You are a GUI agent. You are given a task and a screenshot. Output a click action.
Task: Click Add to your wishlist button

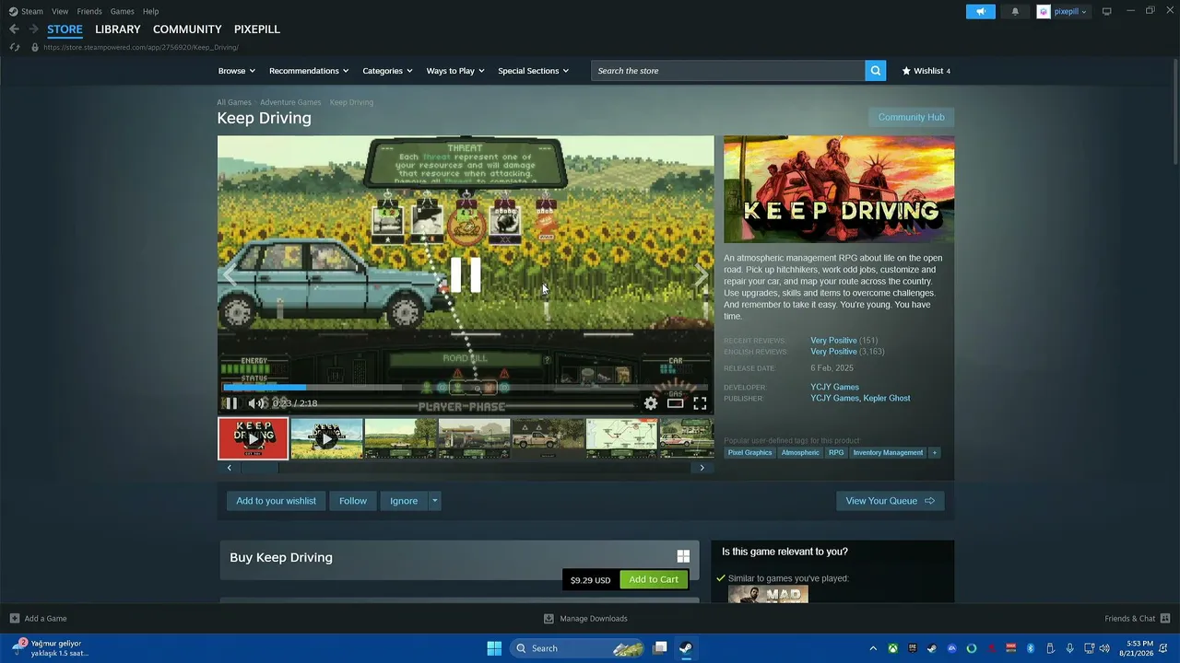276,501
